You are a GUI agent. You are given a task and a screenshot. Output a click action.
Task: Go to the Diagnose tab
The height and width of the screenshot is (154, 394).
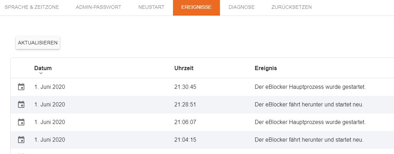click(x=241, y=7)
